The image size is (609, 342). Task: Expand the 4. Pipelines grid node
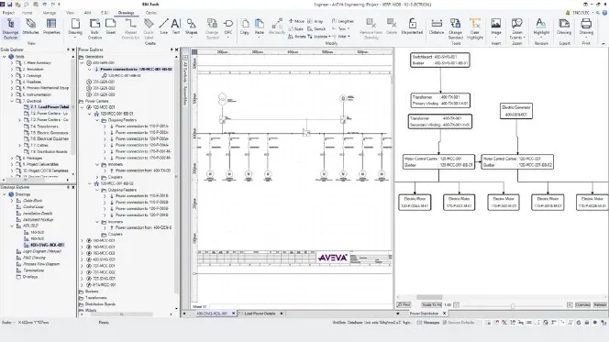(x=12, y=82)
